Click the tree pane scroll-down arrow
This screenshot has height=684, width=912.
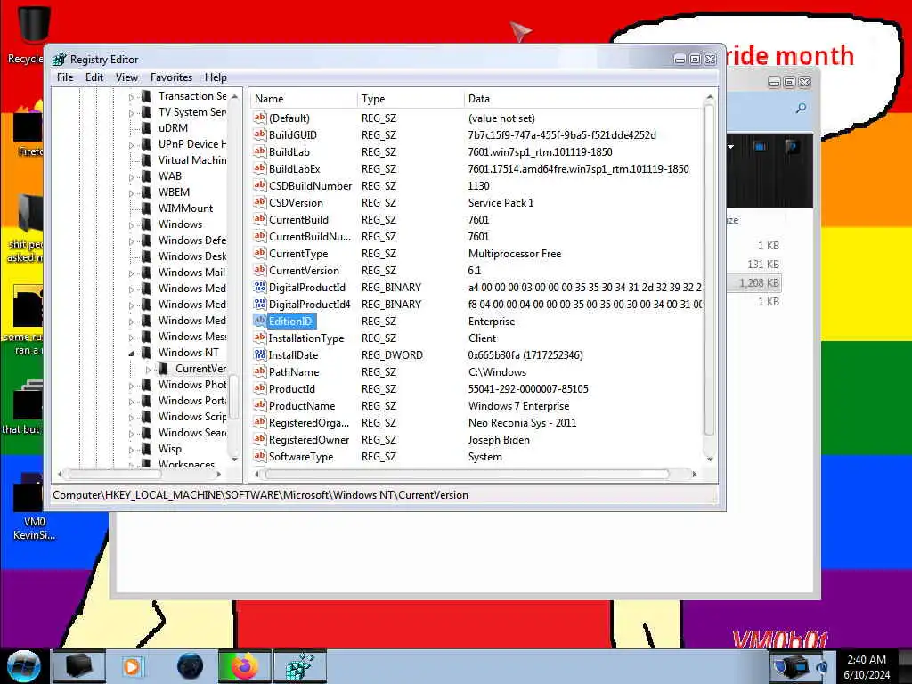234,459
